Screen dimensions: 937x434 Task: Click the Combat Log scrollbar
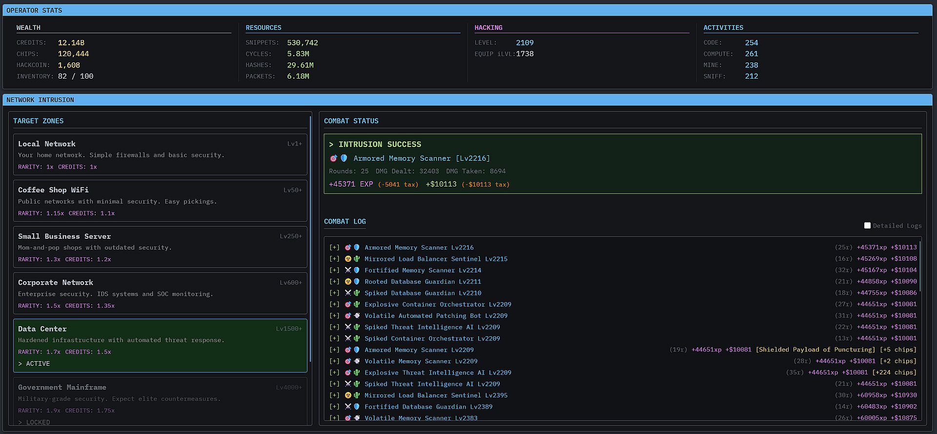coord(920,267)
